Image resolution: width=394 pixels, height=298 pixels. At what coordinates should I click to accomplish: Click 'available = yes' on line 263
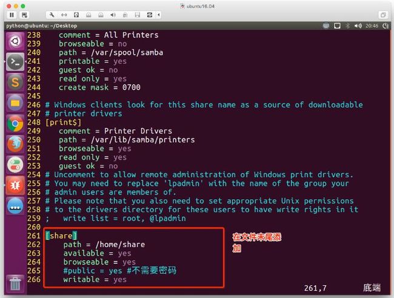pyautogui.click(x=97, y=254)
